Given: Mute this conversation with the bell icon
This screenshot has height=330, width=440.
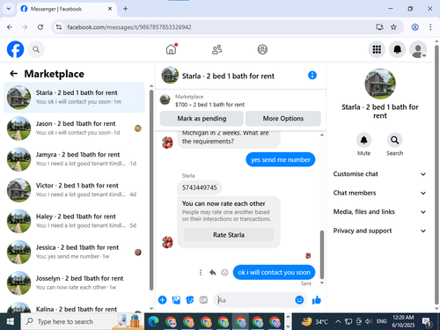Looking at the screenshot, I should tap(363, 140).
